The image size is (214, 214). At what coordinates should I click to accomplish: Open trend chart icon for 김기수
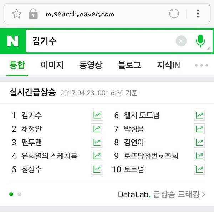[x=97, y=116]
